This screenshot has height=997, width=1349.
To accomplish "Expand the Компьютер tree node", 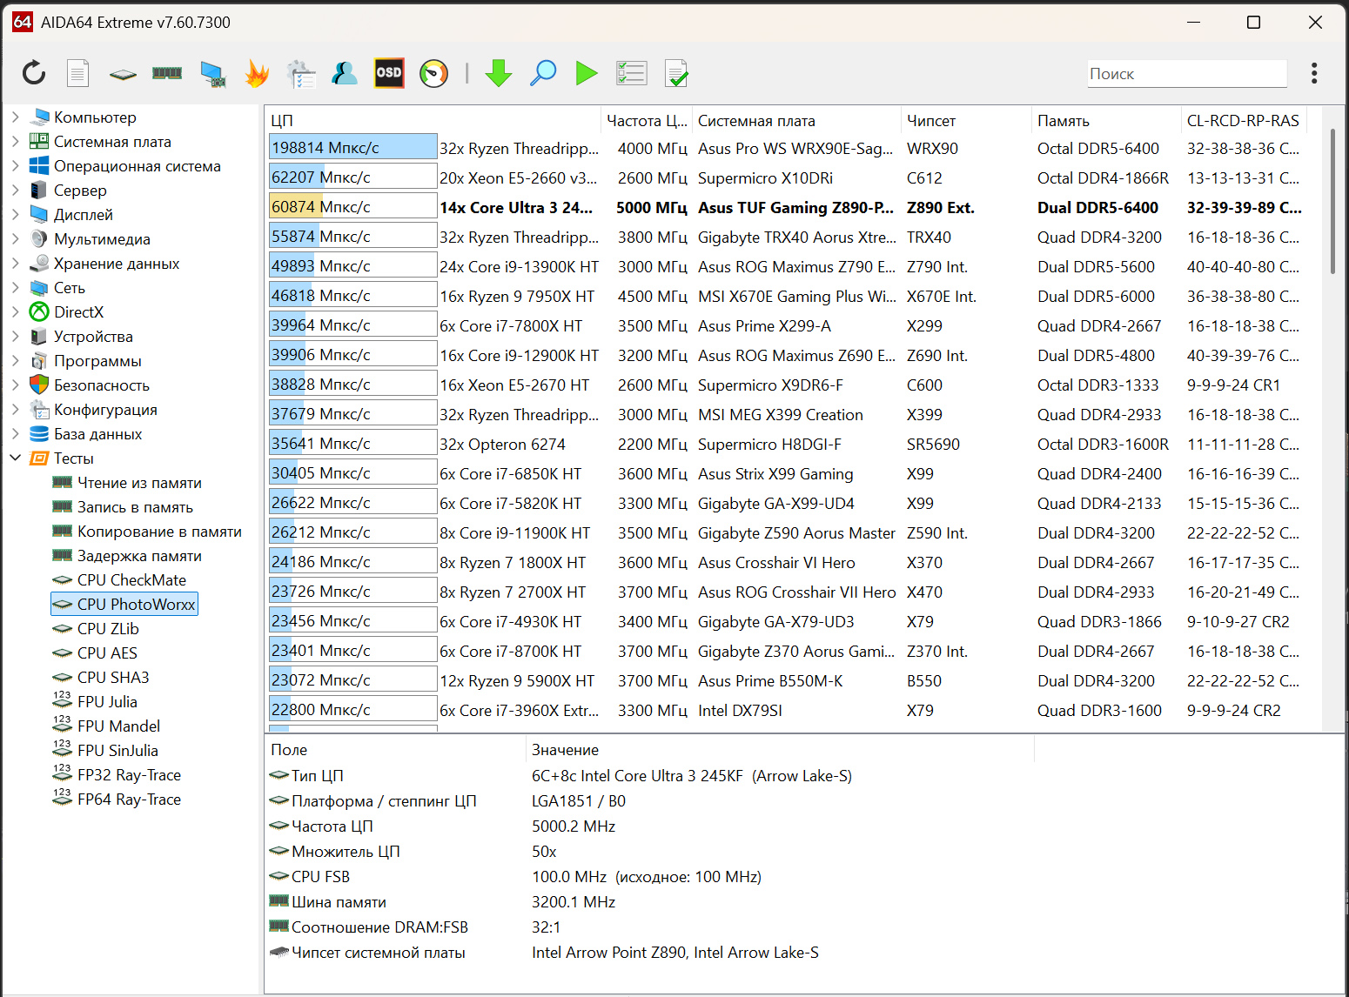I will (x=15, y=117).
